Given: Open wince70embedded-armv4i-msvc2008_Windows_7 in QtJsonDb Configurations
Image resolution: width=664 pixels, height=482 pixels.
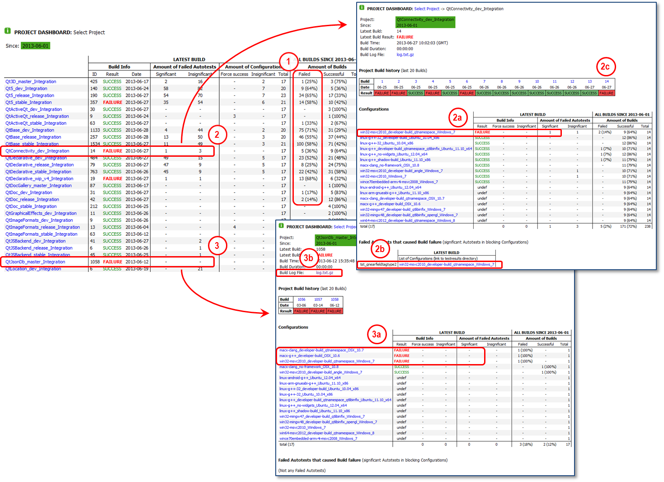Looking at the screenshot, I should coord(318,439).
